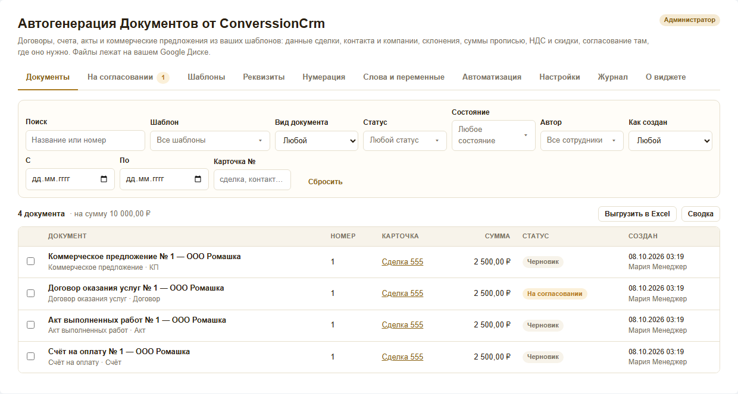
Task: Open the Сводка summary button
Action: (x=701, y=214)
